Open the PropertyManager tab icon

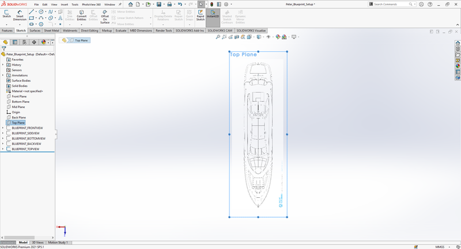(x=15, y=42)
